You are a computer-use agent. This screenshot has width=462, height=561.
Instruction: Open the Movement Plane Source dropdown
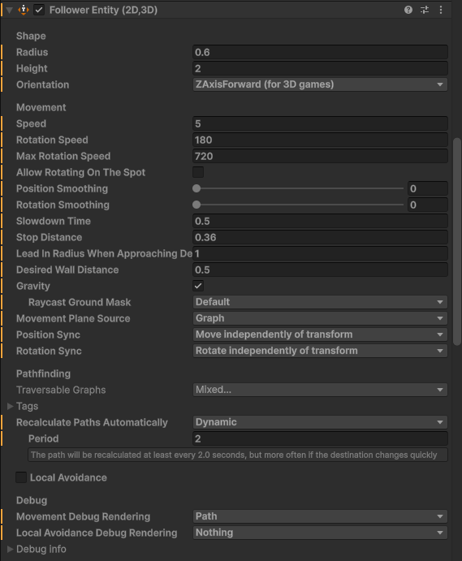pos(320,318)
